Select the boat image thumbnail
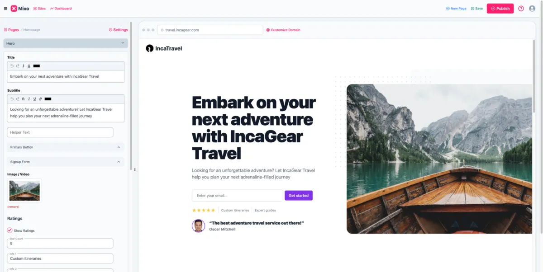This screenshot has height=272, width=543. point(24,191)
